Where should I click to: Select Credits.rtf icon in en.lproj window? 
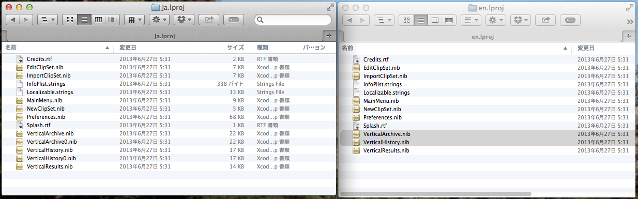point(356,59)
